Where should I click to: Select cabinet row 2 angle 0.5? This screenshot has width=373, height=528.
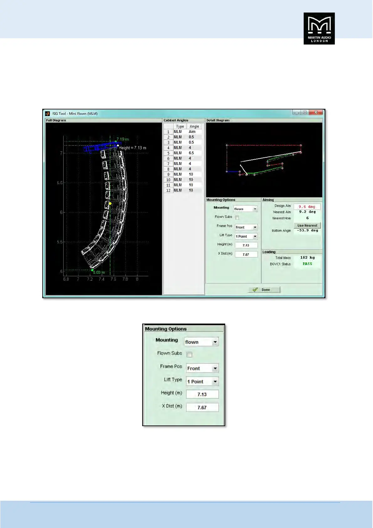click(194, 137)
